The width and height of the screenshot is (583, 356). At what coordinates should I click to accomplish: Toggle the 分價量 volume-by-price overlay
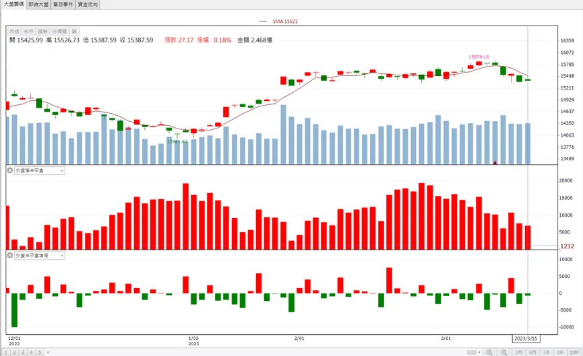(x=59, y=32)
